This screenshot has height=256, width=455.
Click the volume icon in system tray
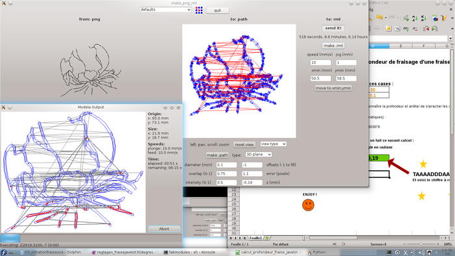point(421,253)
